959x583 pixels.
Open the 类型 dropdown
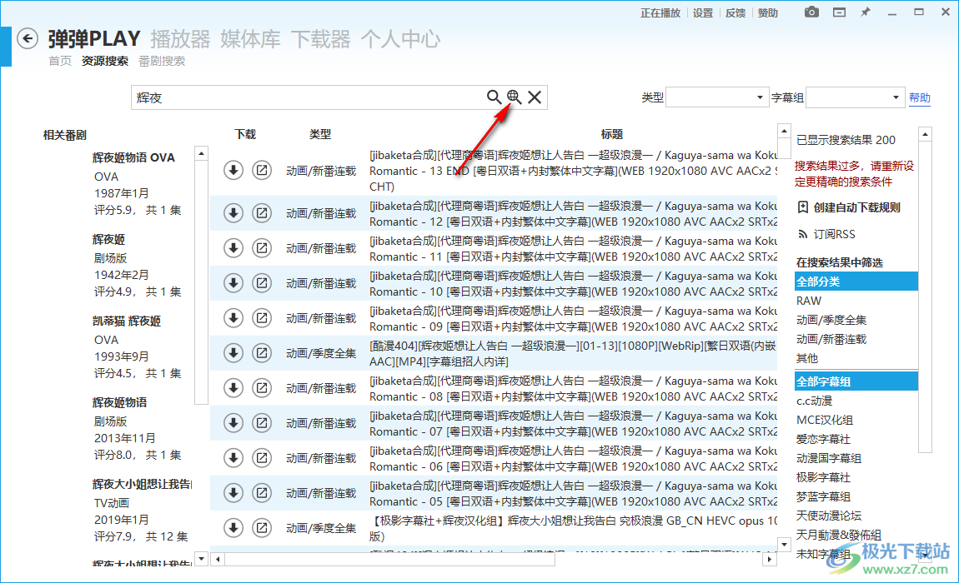coord(717,97)
